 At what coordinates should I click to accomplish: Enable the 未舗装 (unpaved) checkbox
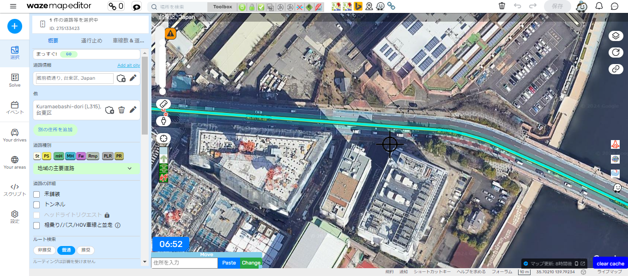36,194
